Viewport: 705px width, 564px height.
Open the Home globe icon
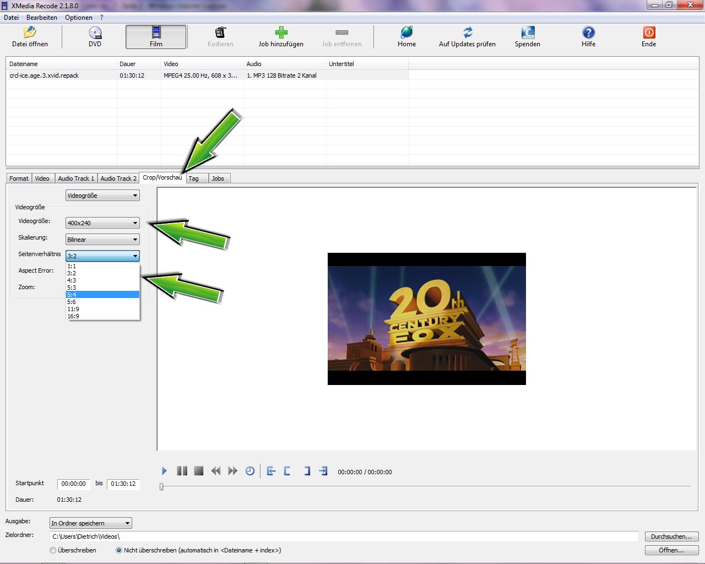coord(406,37)
